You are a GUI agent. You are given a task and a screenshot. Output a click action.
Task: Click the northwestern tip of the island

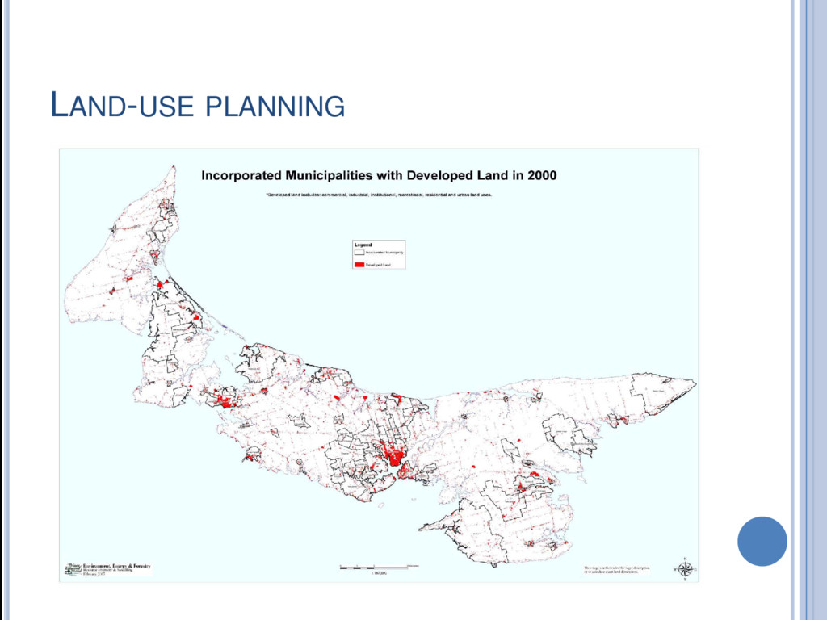click(x=172, y=169)
